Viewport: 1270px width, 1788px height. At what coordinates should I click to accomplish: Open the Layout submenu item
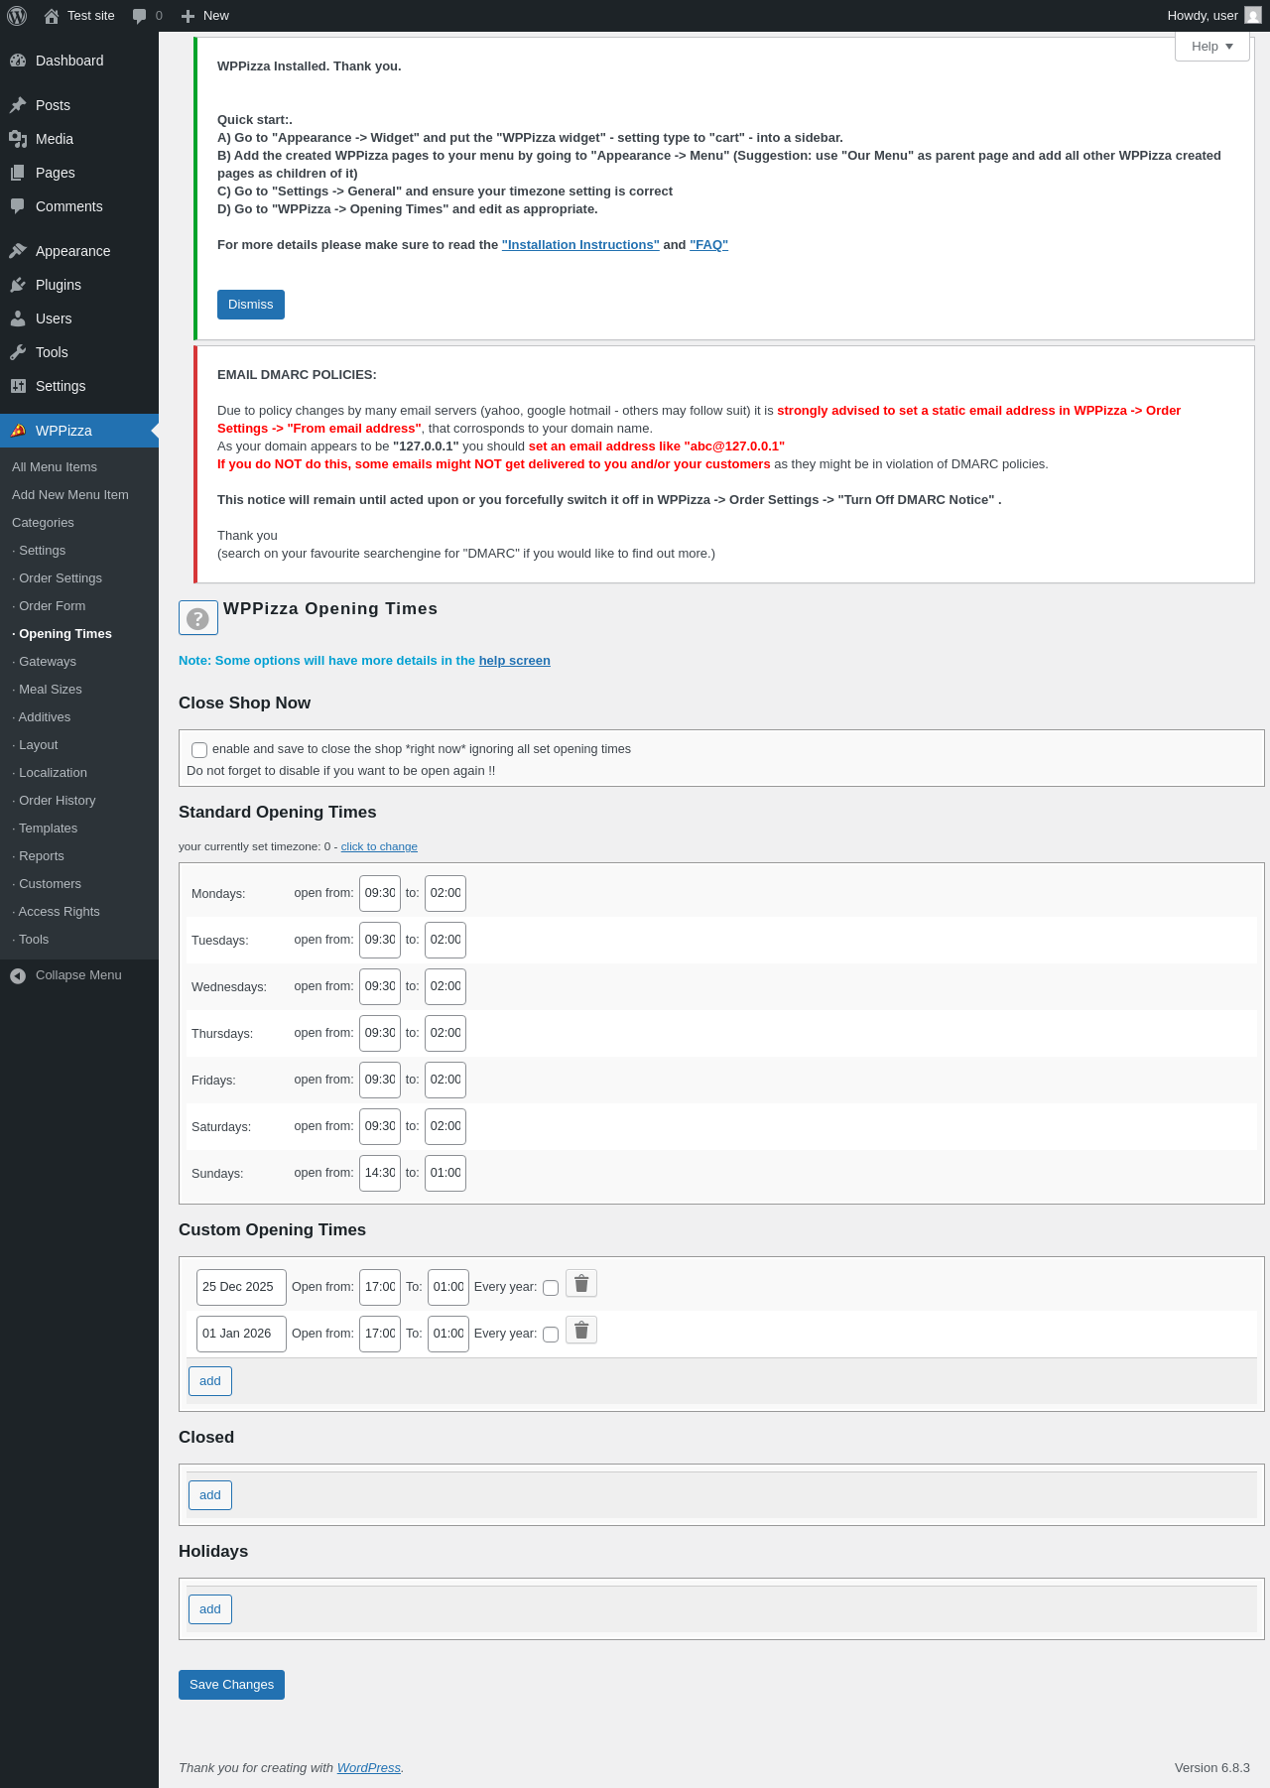click(x=35, y=745)
